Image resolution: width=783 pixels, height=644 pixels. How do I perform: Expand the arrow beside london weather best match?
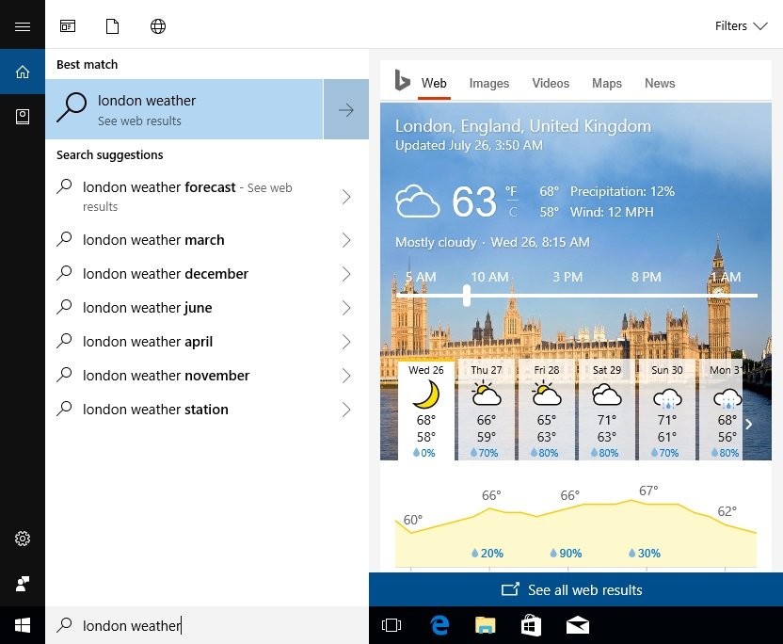click(x=346, y=109)
